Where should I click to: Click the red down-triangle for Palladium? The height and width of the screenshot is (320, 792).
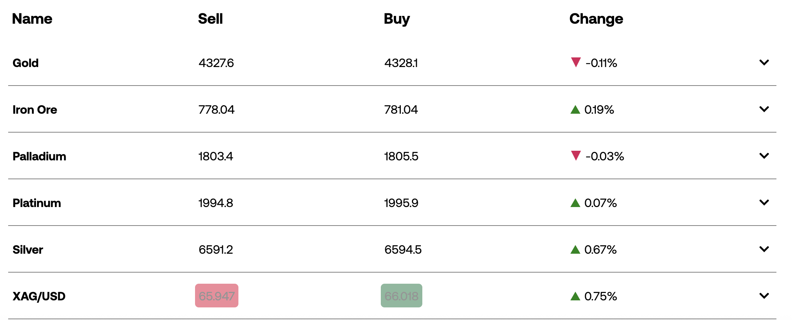[x=576, y=156]
